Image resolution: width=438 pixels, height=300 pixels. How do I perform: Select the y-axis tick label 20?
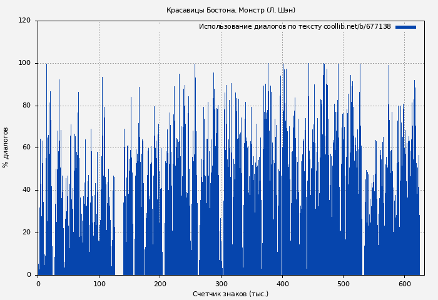pos(26,232)
